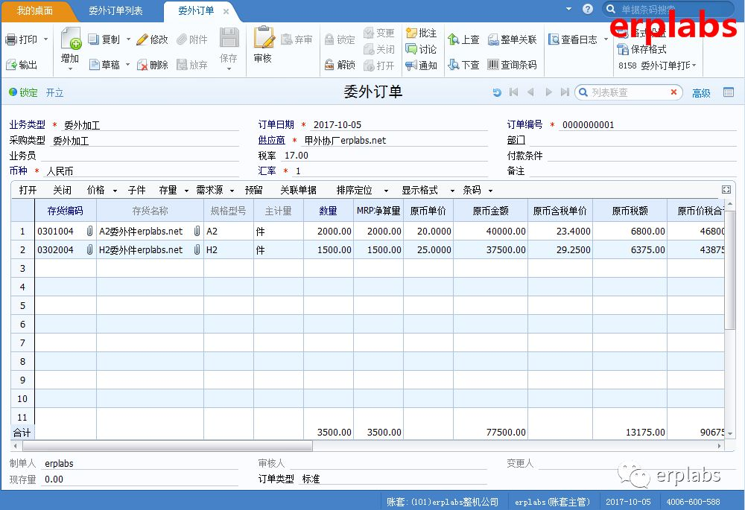Open the 增加 dropdown arrow
Screen dimensions: 745x510
70,68
